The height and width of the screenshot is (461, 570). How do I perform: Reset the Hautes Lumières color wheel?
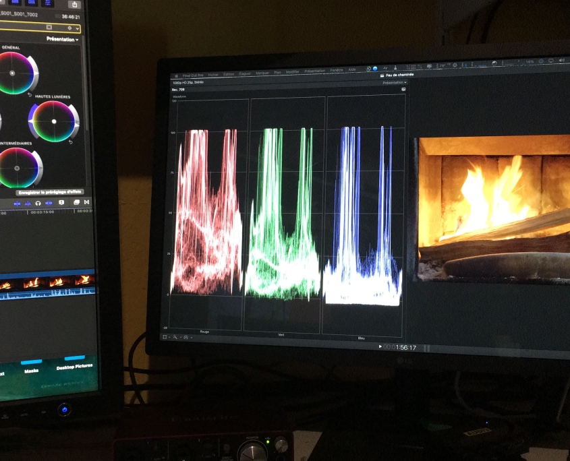71,142
